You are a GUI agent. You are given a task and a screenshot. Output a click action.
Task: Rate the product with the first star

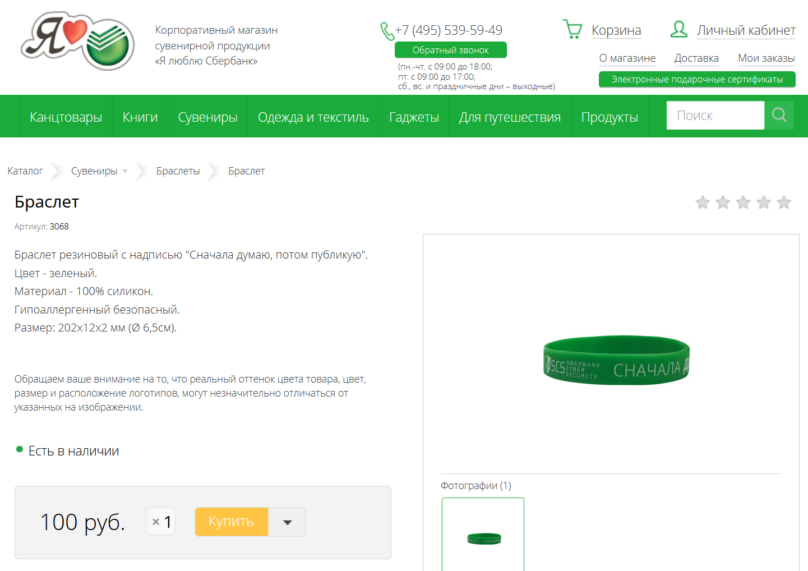pyautogui.click(x=703, y=202)
